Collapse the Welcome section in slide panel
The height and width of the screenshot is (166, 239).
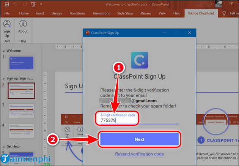click(x=3, y=51)
